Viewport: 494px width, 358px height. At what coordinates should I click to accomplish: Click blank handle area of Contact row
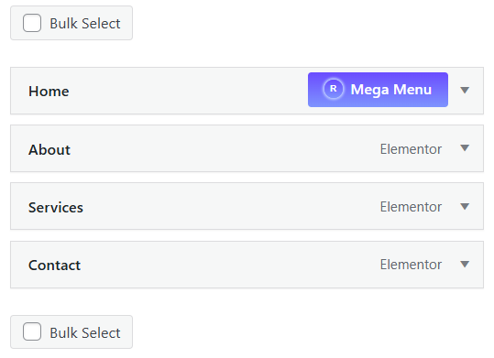(x=230, y=265)
